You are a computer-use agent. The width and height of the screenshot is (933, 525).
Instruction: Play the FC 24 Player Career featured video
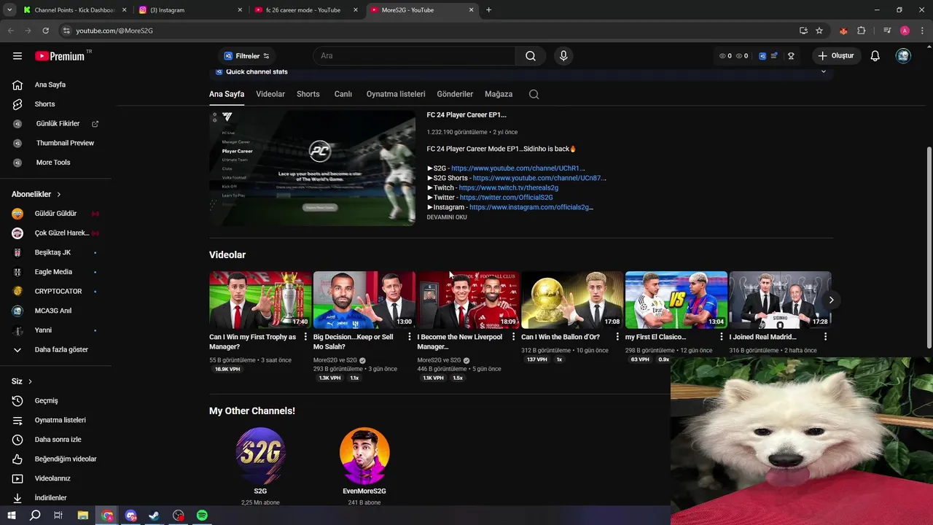312,168
